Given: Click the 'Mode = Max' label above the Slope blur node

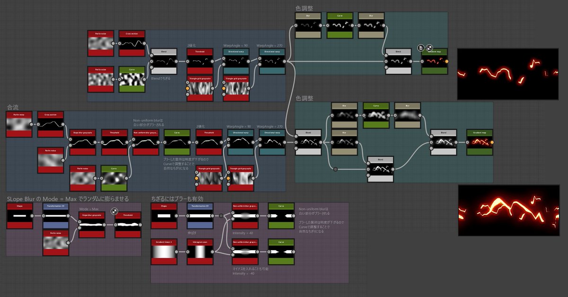Looking at the screenshot, I should (x=89, y=208).
